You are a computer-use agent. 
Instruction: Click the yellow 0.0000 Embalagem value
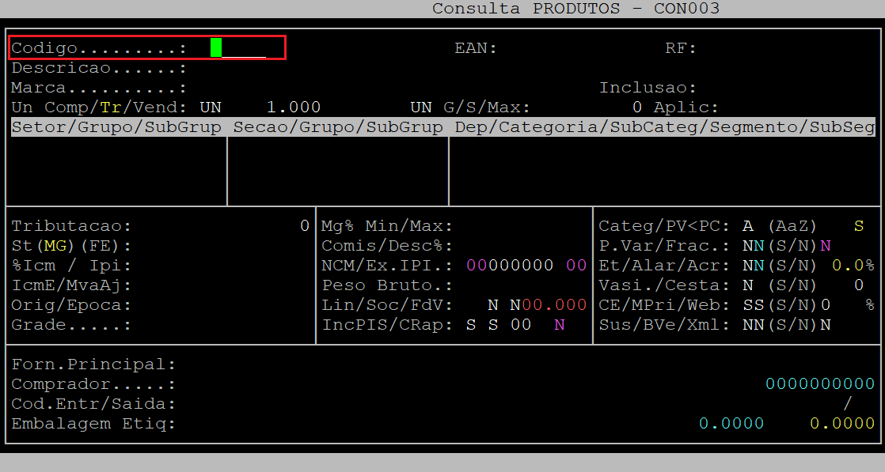coord(841,424)
